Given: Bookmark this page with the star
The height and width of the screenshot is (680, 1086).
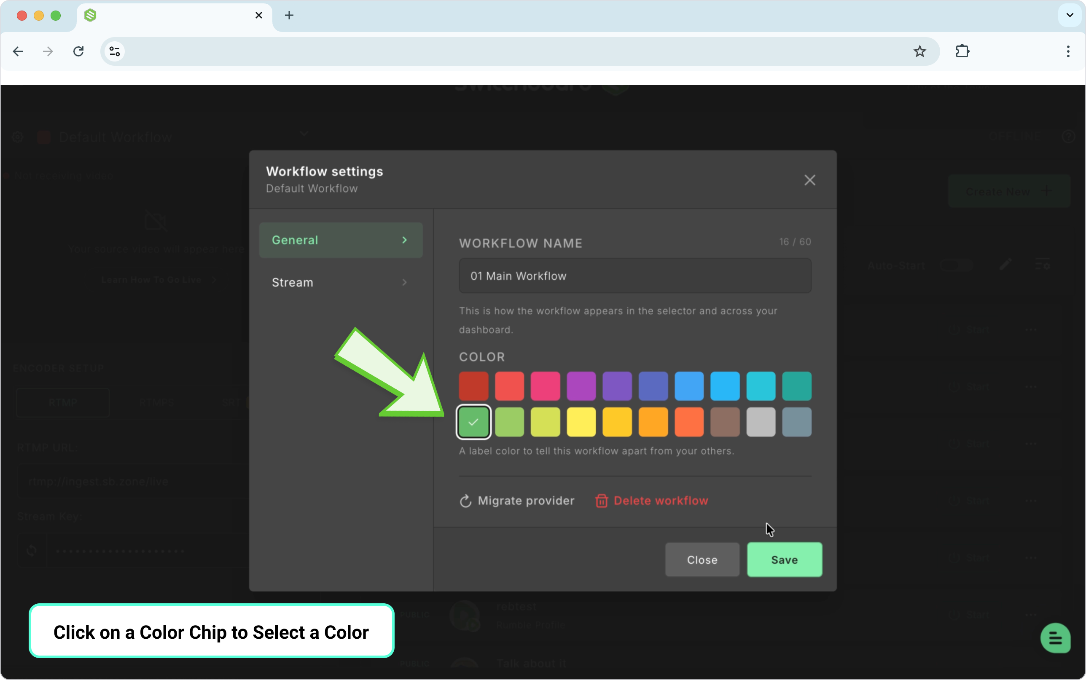Looking at the screenshot, I should pos(919,51).
